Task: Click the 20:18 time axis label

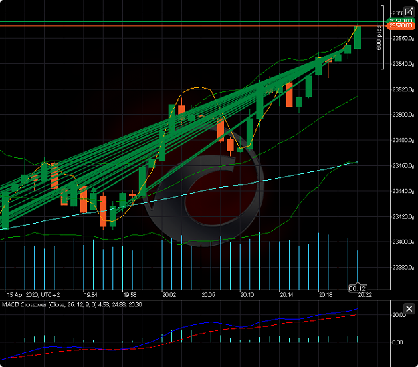Action: (x=326, y=295)
